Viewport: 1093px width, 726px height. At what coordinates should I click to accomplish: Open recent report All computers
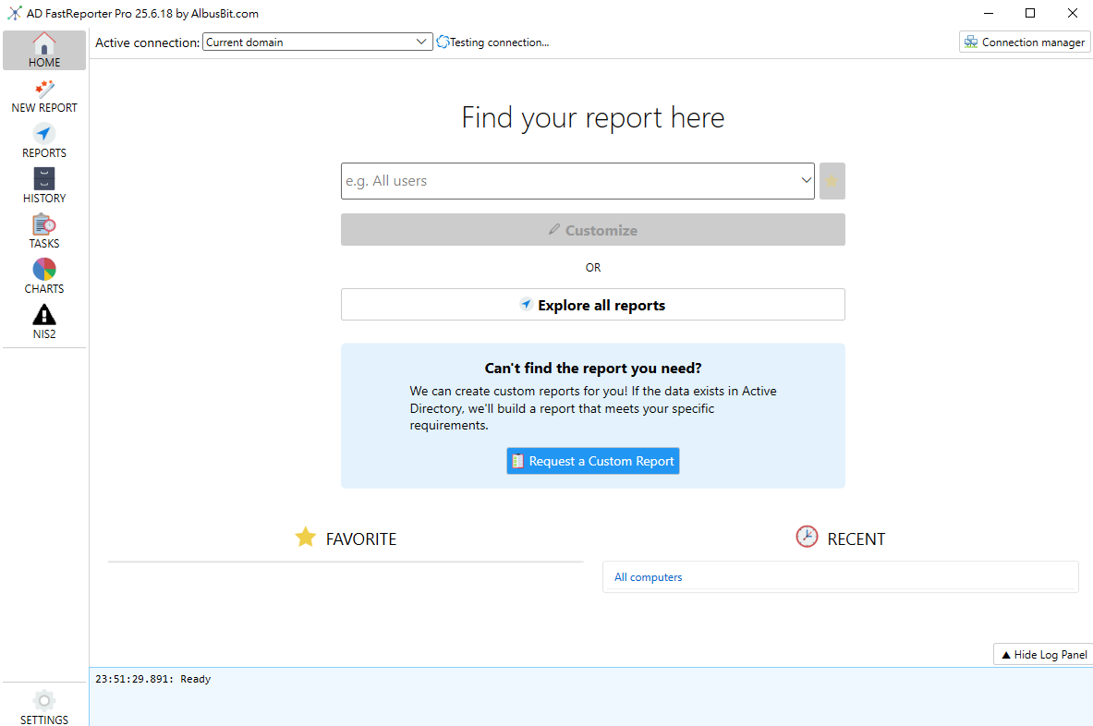648,577
